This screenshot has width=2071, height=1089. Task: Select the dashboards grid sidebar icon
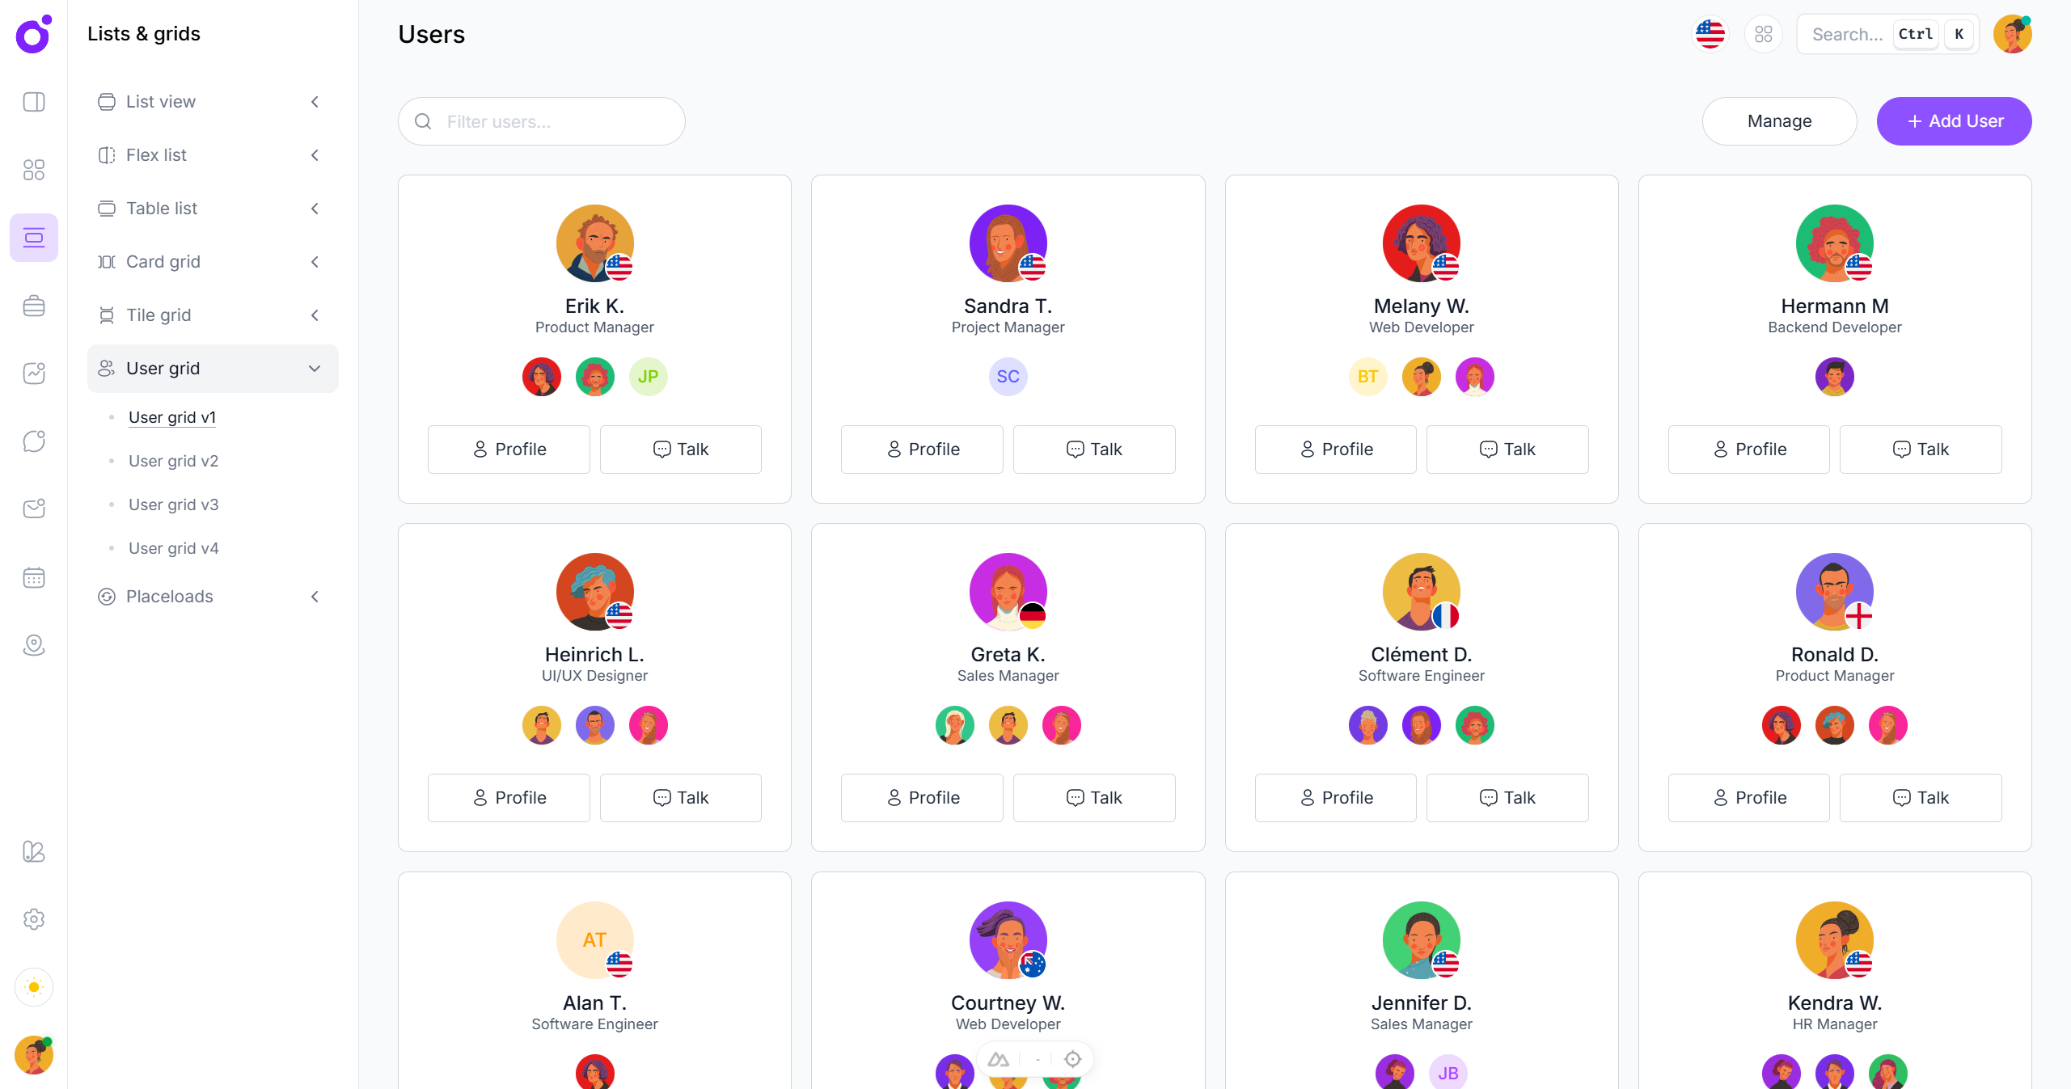[34, 170]
